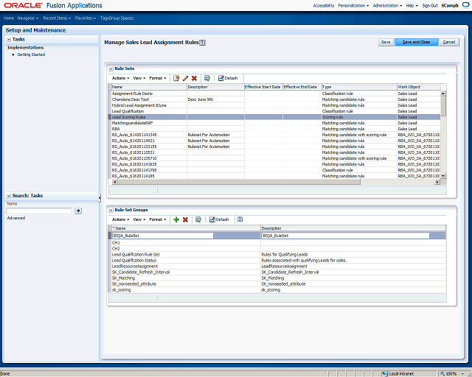Open Format menu in Rule Sets toolbar

(158, 78)
